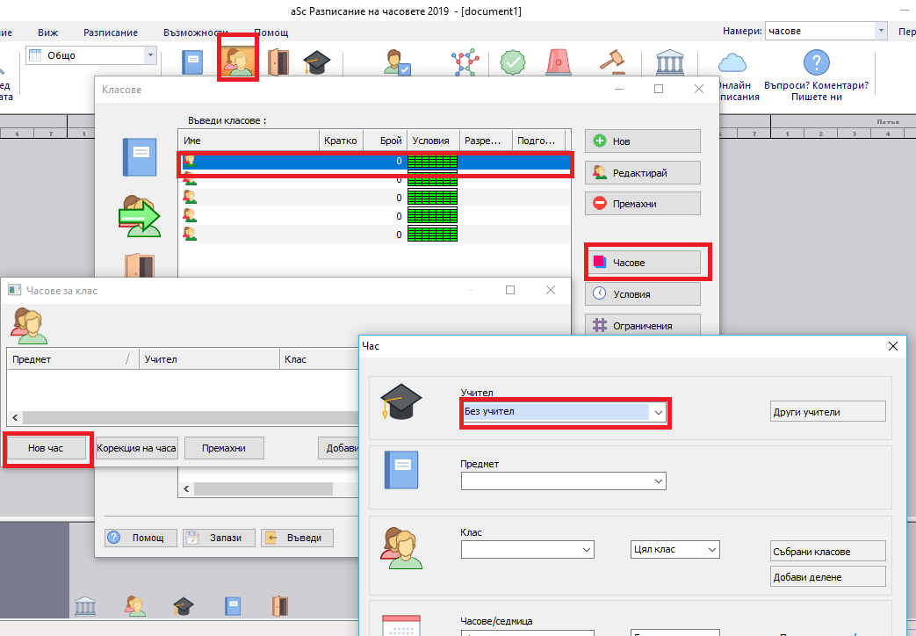Click the green checkmark verification toolbar icon
Viewport: 916px width, 636px height.
click(x=514, y=62)
